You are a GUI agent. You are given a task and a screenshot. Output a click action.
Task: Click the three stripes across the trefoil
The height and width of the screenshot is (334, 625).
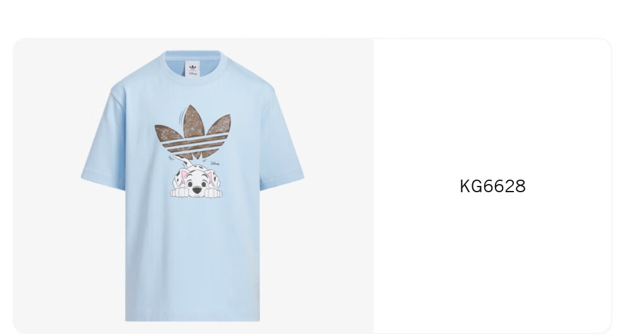[193, 144]
